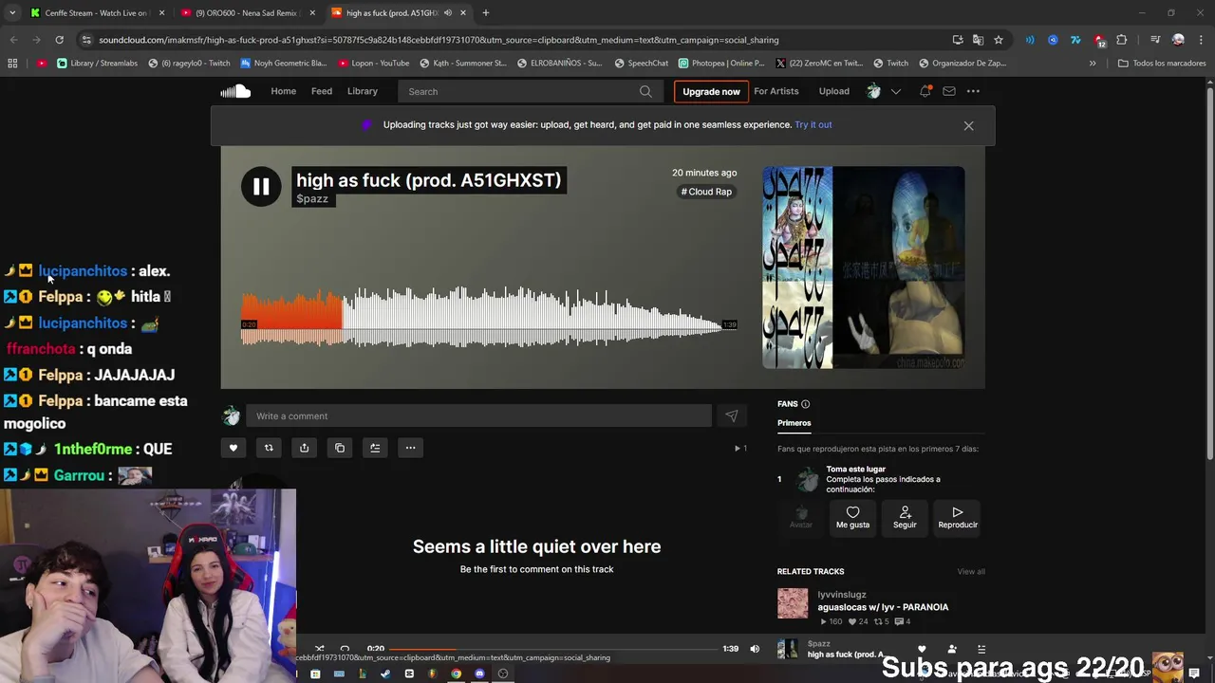Copy the track link with the copy icon
Screen dimensions: 1215x683
tap(340, 448)
